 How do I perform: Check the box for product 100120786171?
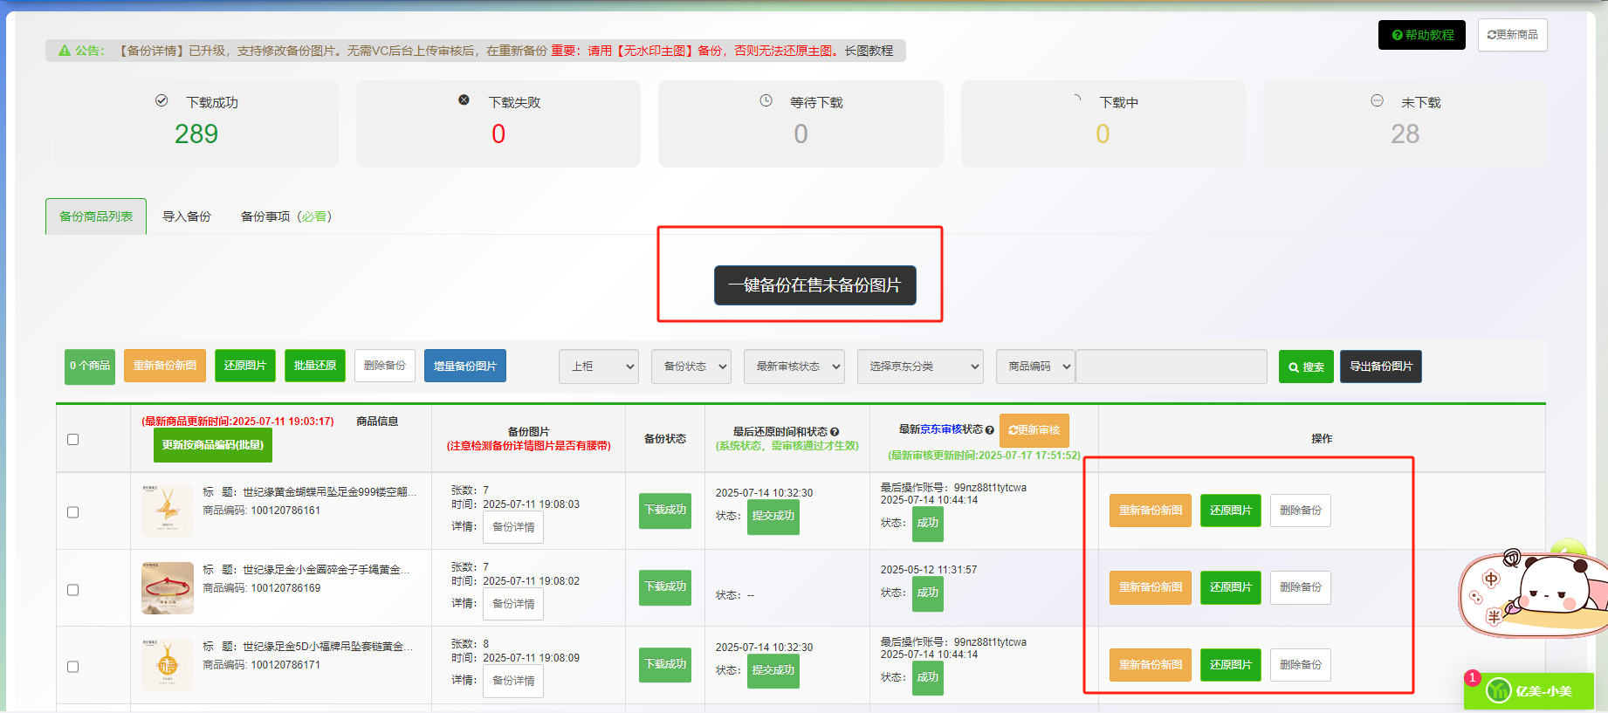(x=73, y=667)
